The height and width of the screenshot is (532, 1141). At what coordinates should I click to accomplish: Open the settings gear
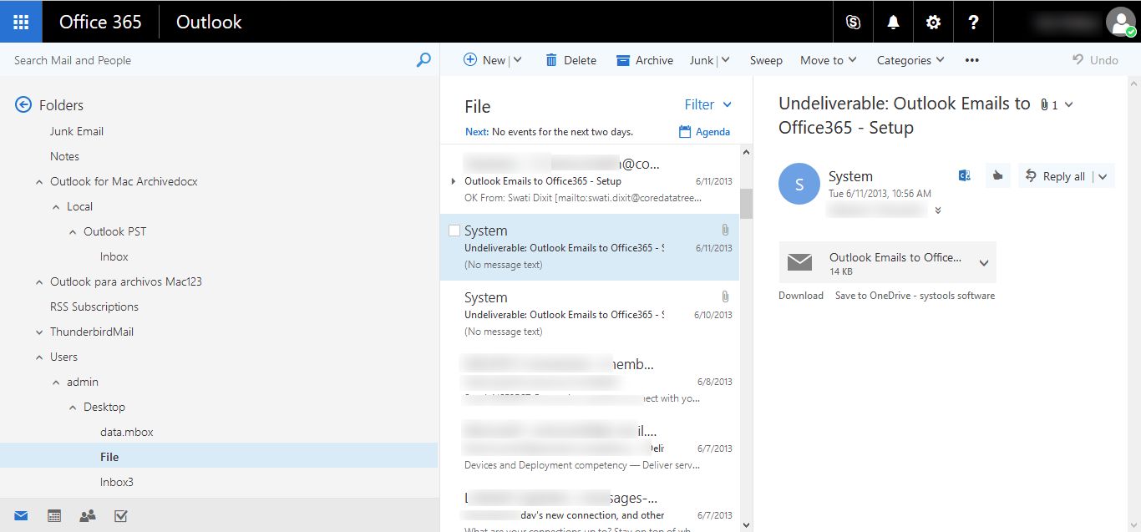coord(933,23)
